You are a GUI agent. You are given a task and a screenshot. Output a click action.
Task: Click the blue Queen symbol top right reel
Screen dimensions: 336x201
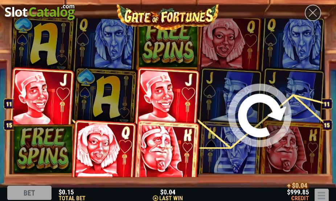point(293,44)
